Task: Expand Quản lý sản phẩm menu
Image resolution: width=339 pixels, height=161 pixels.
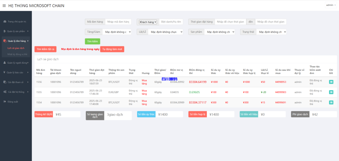Action: click(16, 31)
